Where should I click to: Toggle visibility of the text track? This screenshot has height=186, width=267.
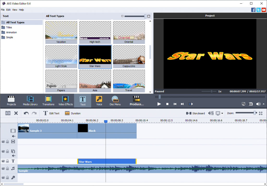3,161
